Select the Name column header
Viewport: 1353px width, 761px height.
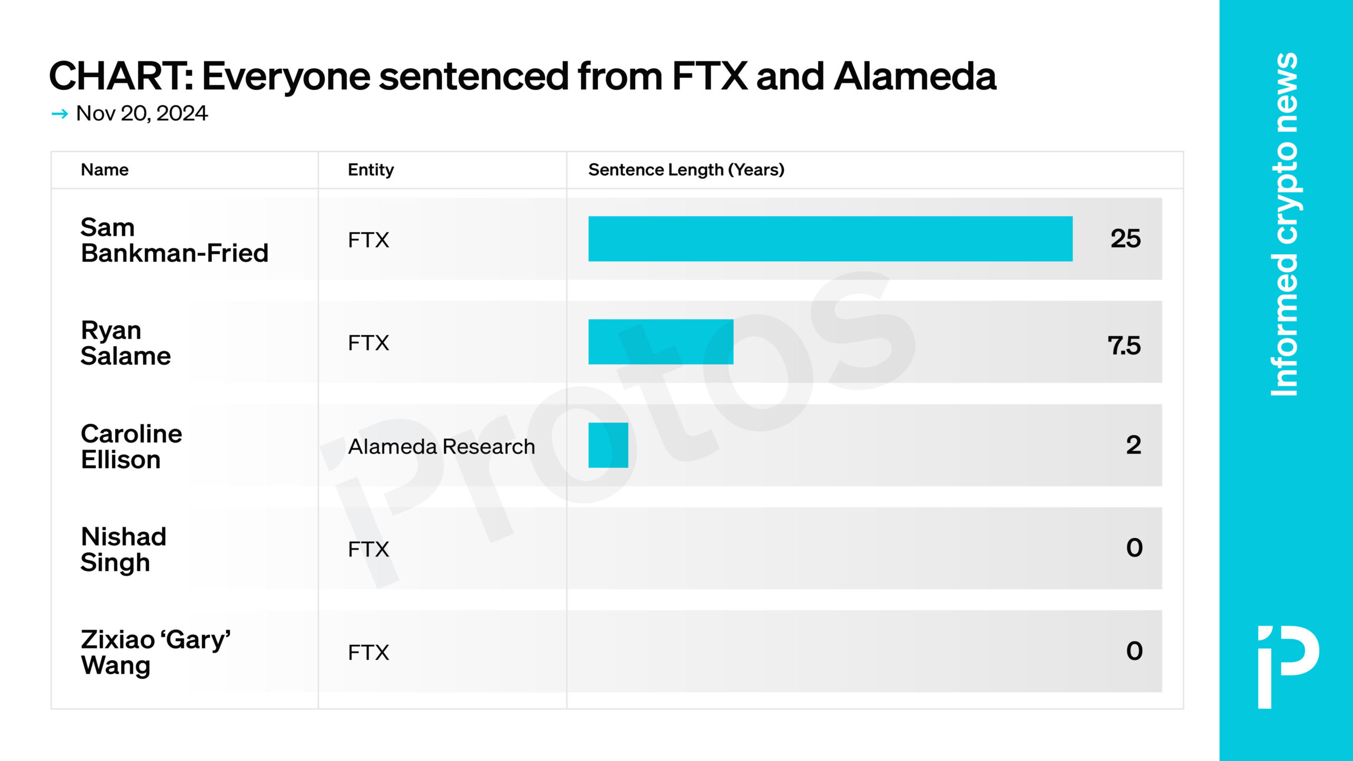(105, 170)
